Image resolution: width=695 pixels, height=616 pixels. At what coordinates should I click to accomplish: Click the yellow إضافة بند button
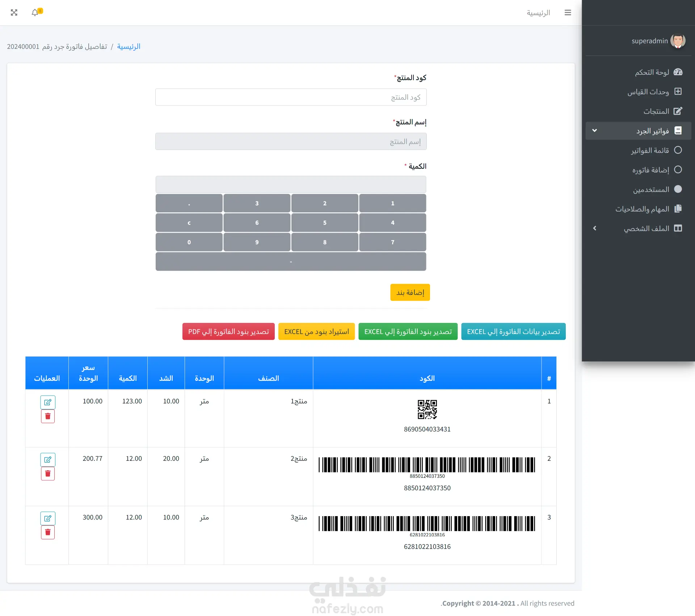410,292
